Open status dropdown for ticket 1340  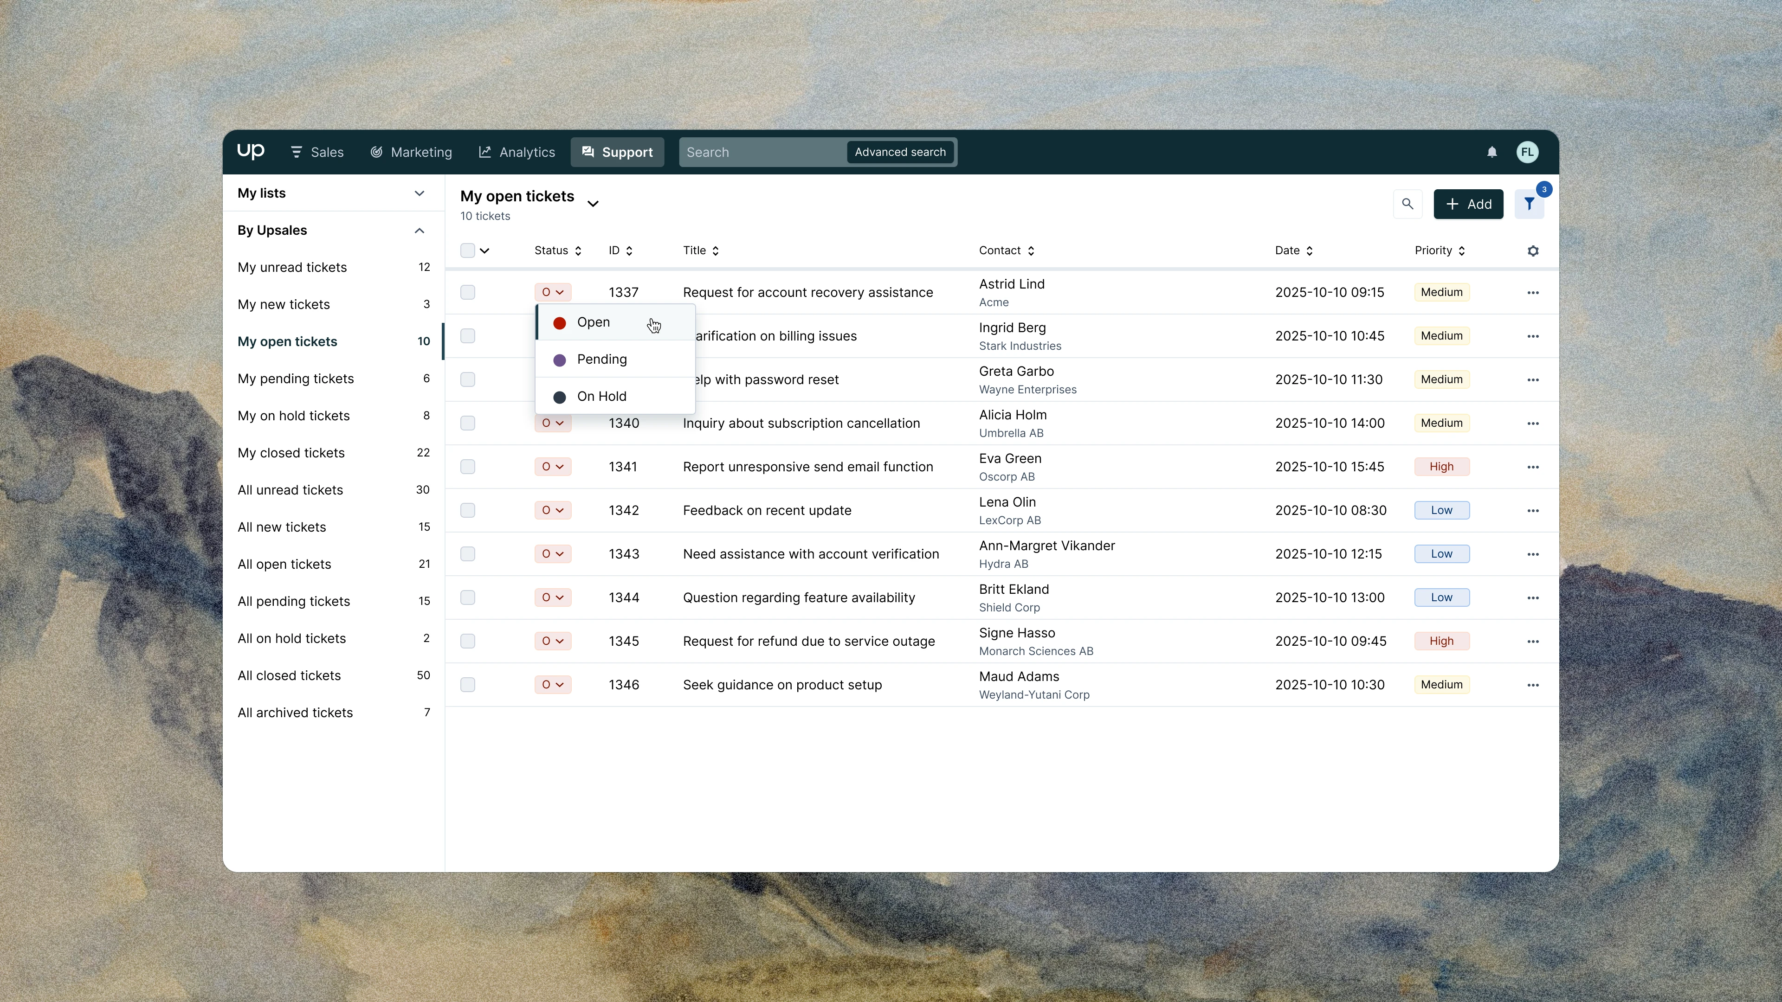553,423
